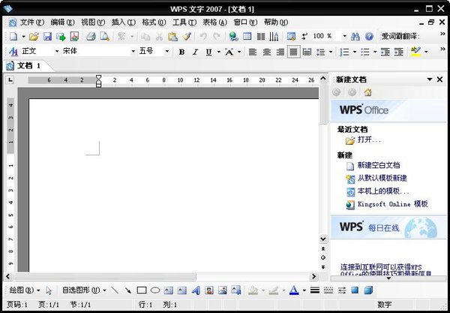Image resolution: width=450 pixels, height=313 pixels.
Task: Expand the 新建文档 task pane dropdown arrow
Action: (x=430, y=80)
